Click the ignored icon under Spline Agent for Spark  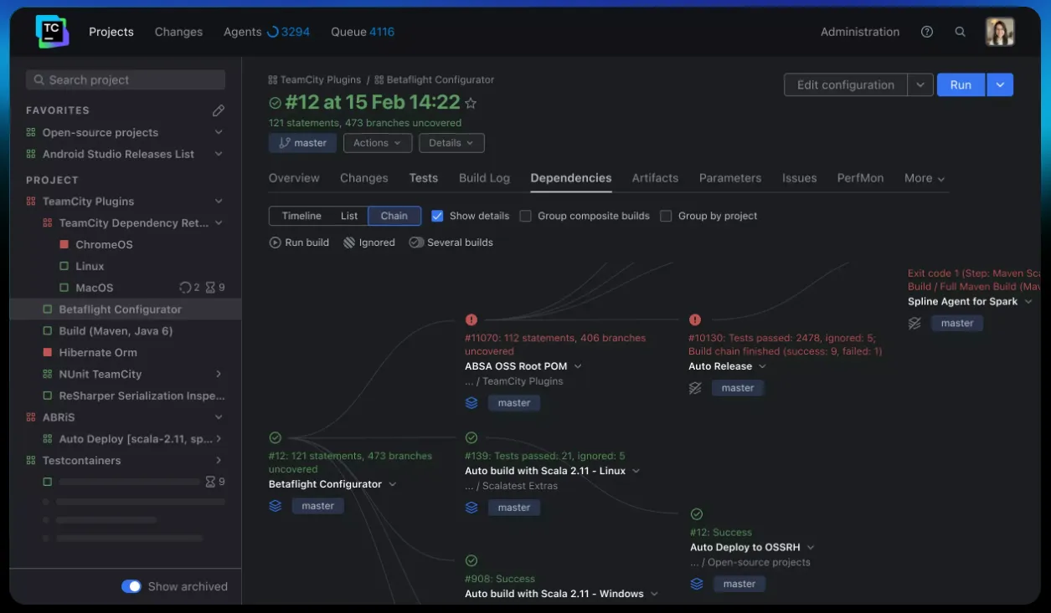[x=915, y=324]
